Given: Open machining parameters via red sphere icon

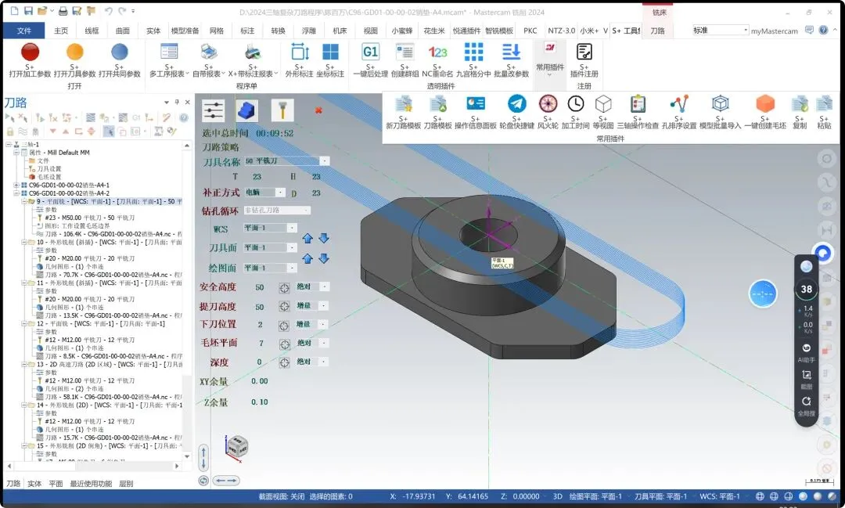Looking at the screenshot, I should tap(30, 52).
